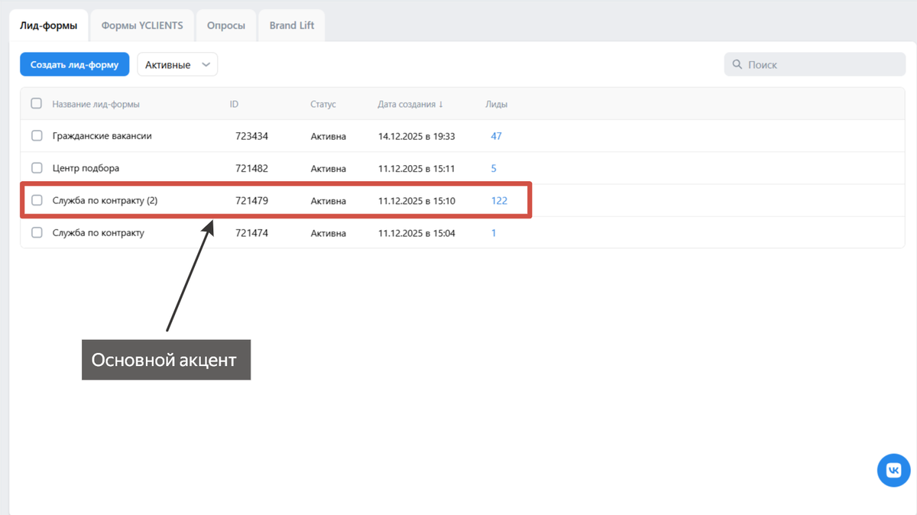Open the Служба по контракту (2) form
Image resolution: width=917 pixels, height=515 pixels.
(105, 200)
